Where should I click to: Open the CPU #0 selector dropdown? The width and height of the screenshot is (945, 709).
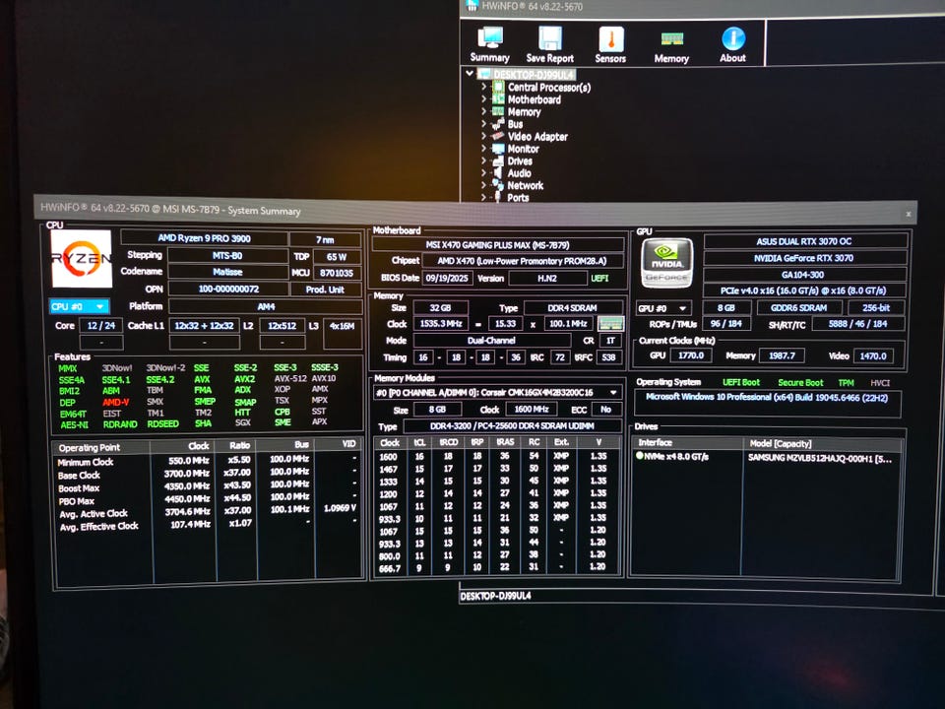pos(79,306)
